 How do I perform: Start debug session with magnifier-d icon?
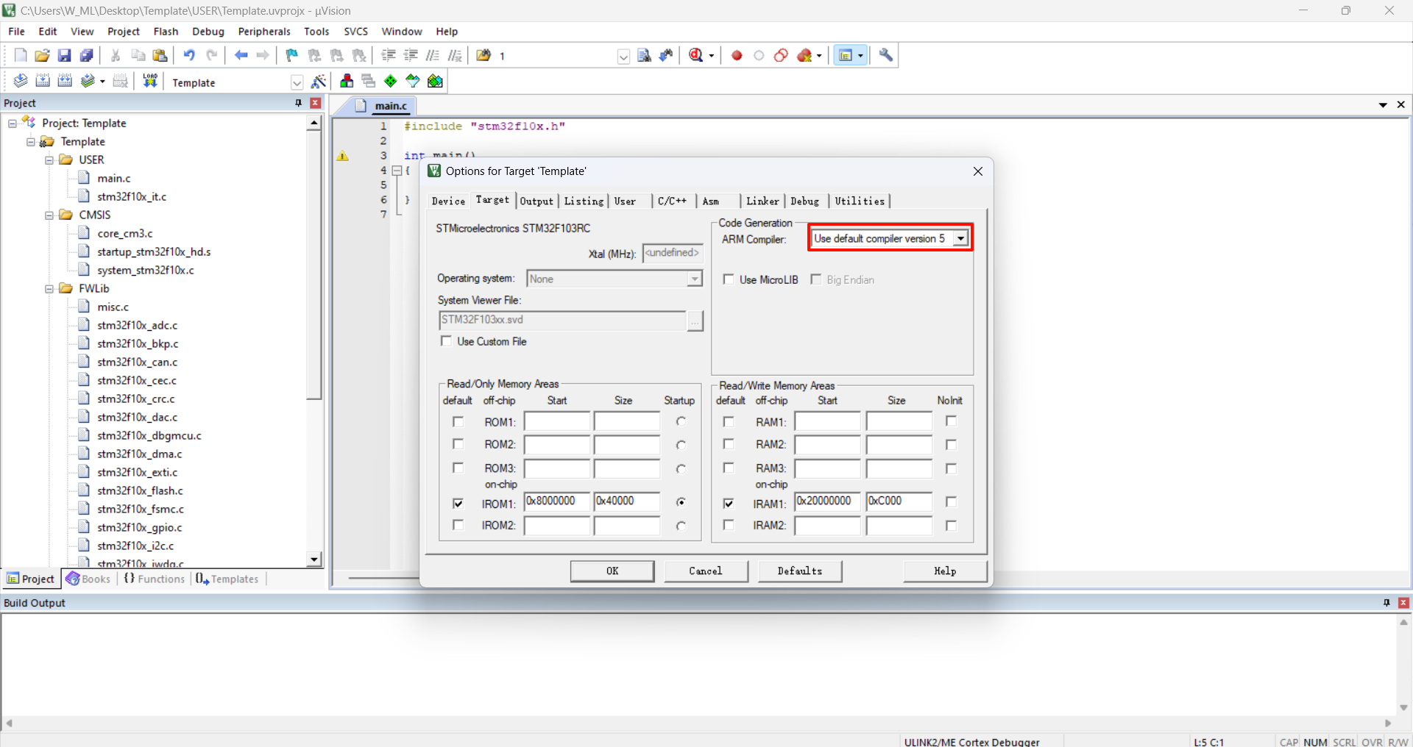click(x=696, y=55)
